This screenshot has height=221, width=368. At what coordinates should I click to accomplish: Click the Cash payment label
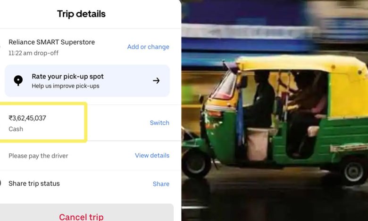coord(16,129)
